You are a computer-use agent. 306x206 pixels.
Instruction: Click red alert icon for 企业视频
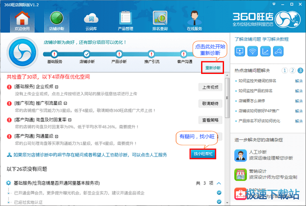pyautogui.click(x=9, y=87)
